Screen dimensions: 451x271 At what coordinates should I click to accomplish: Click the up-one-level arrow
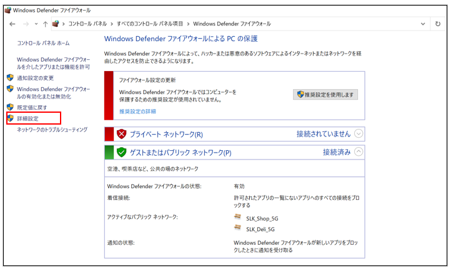(x=45, y=24)
